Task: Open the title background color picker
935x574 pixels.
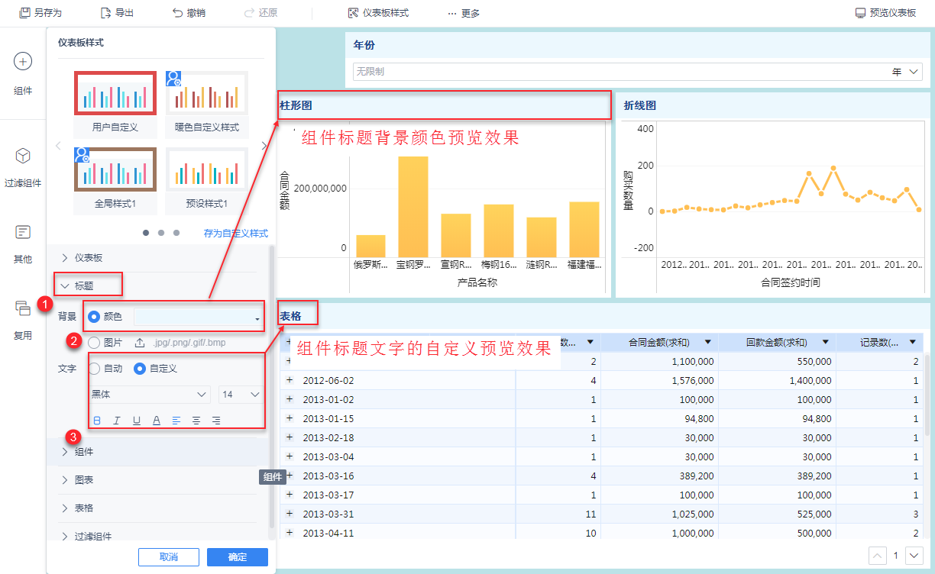Action: 198,317
